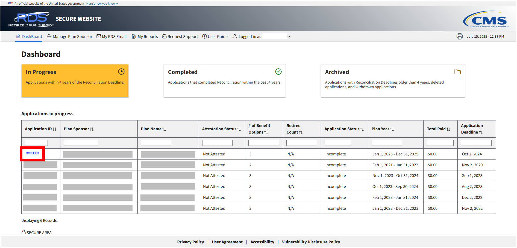Expand 'Here's how you know' banner
The image size is (517, 248).
102,4
